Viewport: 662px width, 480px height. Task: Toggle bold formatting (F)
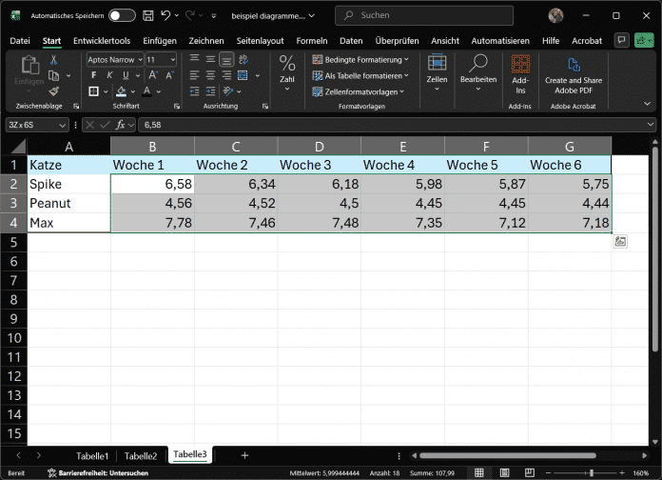(x=94, y=74)
